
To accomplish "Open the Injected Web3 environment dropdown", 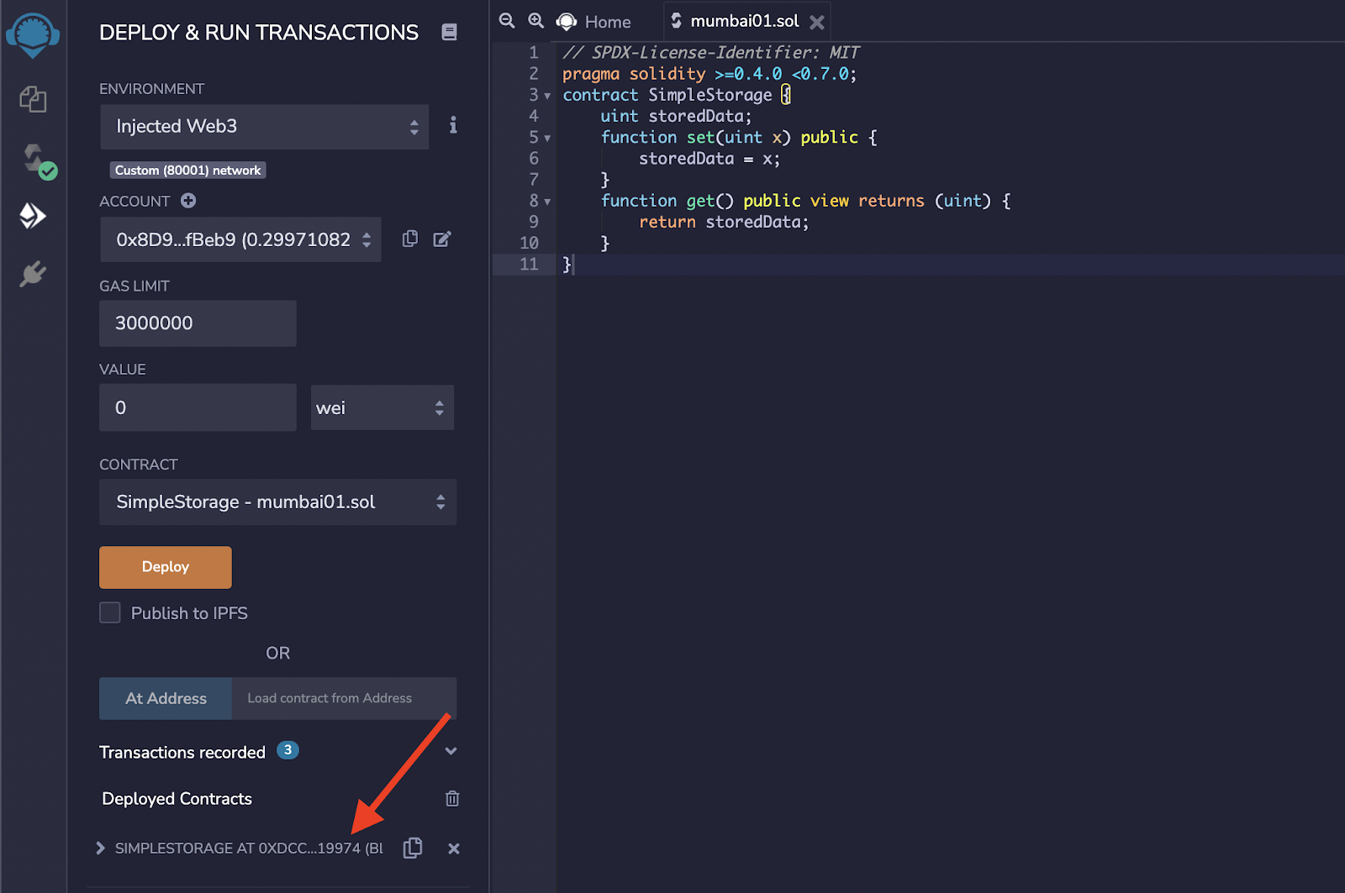I will point(264,127).
